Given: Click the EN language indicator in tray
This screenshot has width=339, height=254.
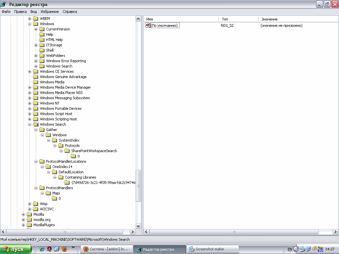Looking at the screenshot, I should [290, 249].
